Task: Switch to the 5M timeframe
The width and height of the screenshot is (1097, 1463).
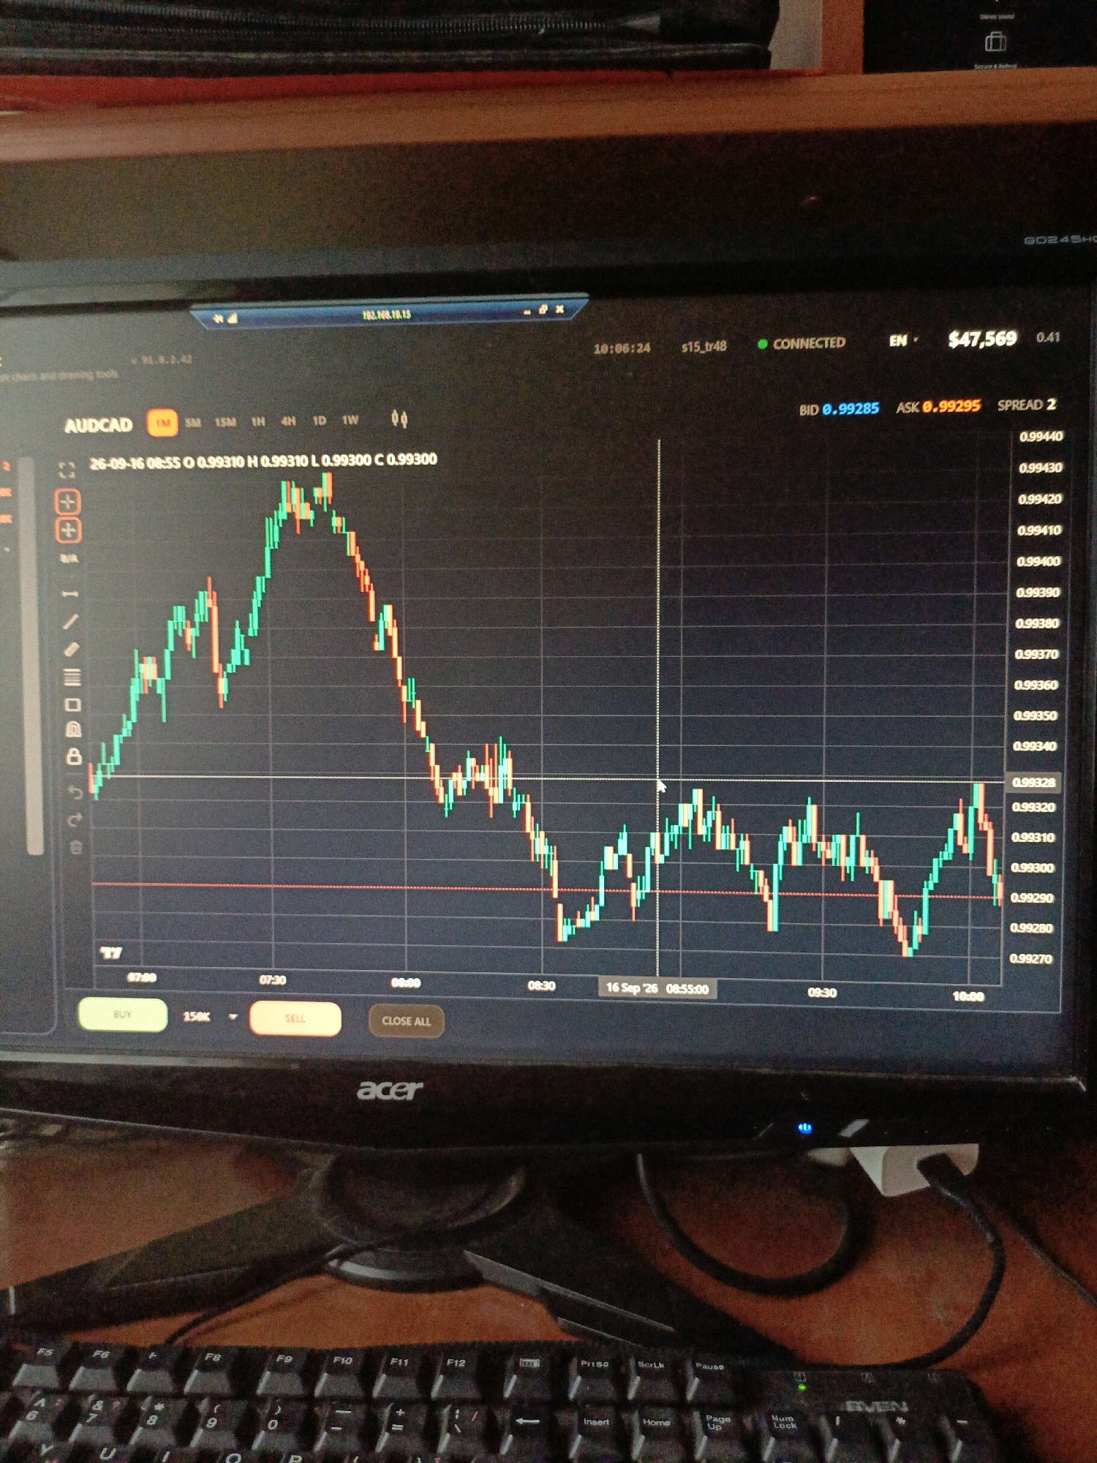Action: 193,423
